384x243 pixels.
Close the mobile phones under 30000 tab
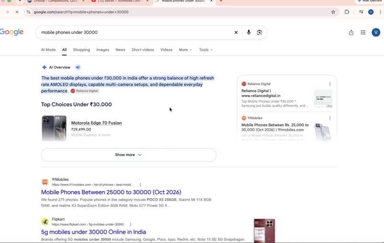click(x=212, y=1)
